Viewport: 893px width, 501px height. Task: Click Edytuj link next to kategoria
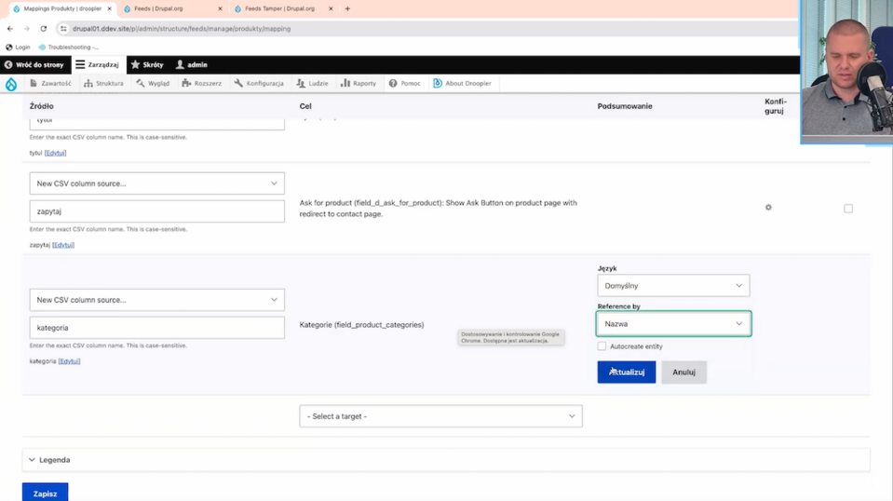(69, 361)
